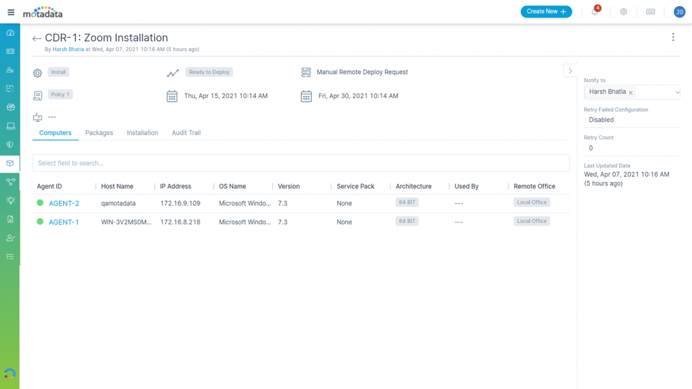Remove Harsh Bhatia from Notify to
The image size is (692, 389).
coord(631,93)
